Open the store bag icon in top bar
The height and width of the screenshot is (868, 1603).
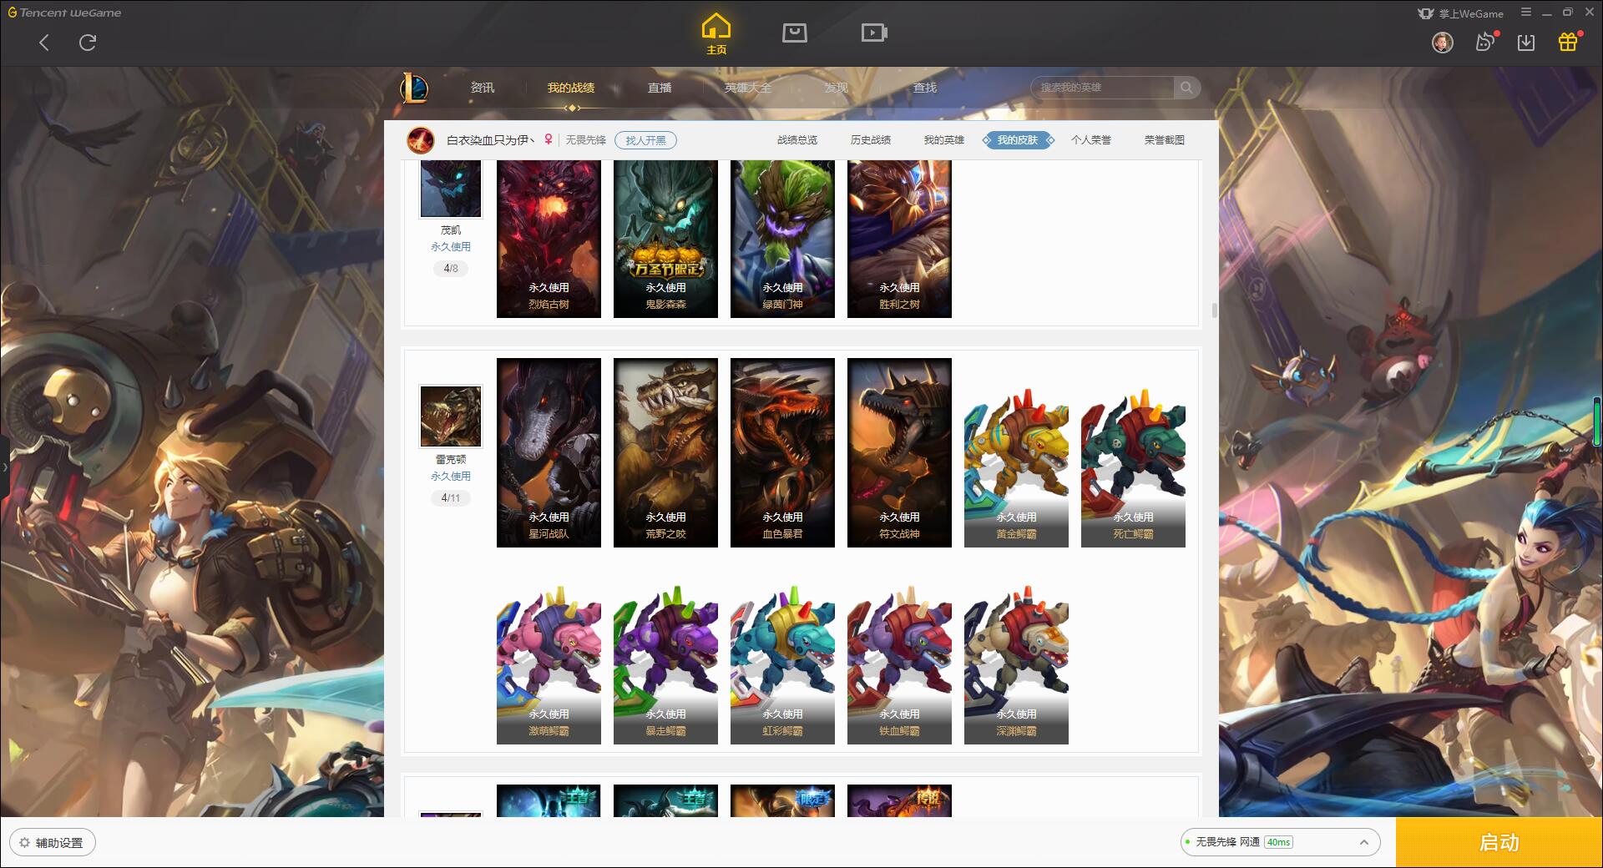tap(794, 33)
